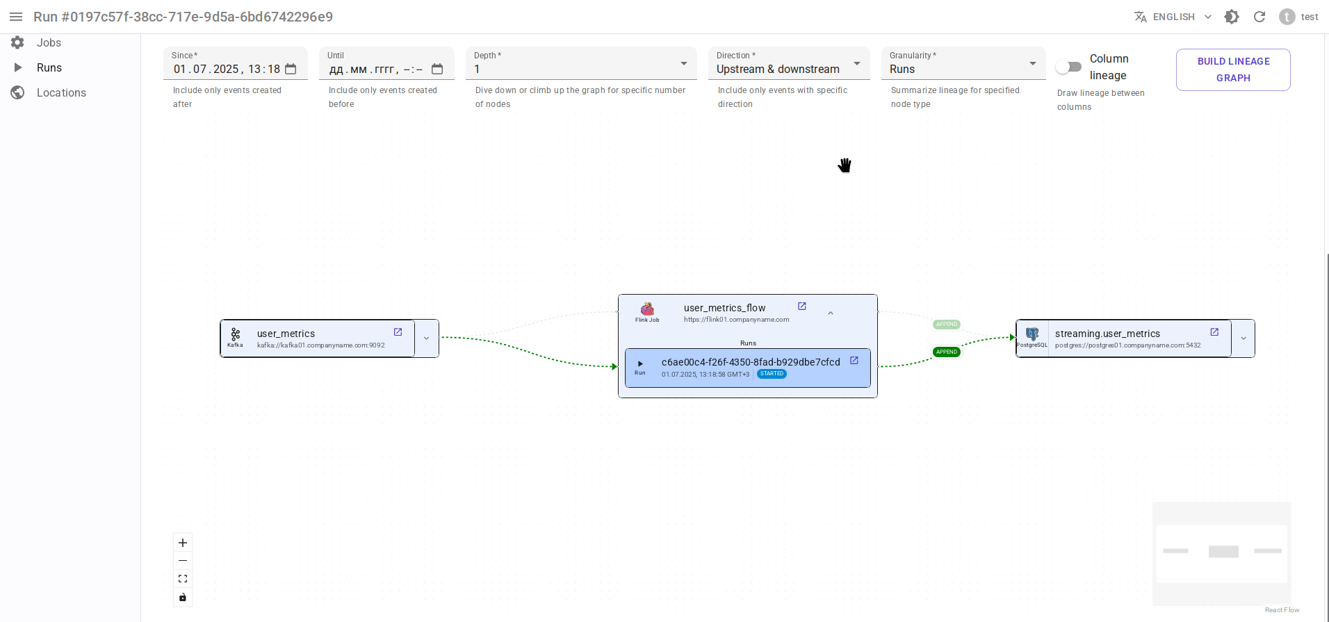Screen dimensions: 1329x622
Task: Open the Depth dropdown
Action: [580, 64]
